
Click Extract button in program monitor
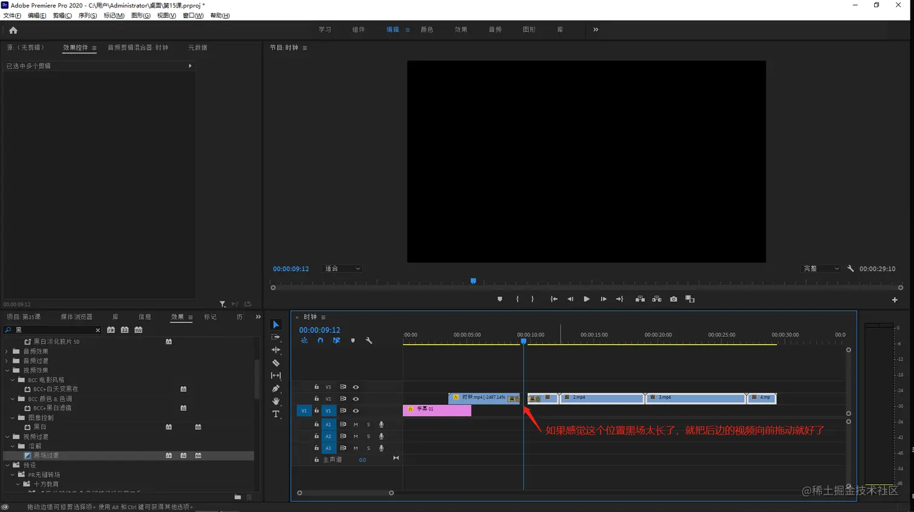pyautogui.click(x=656, y=299)
